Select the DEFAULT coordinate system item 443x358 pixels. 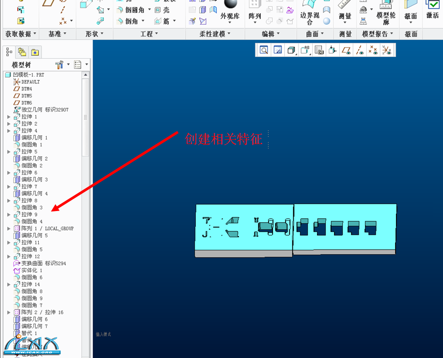(x=27, y=82)
